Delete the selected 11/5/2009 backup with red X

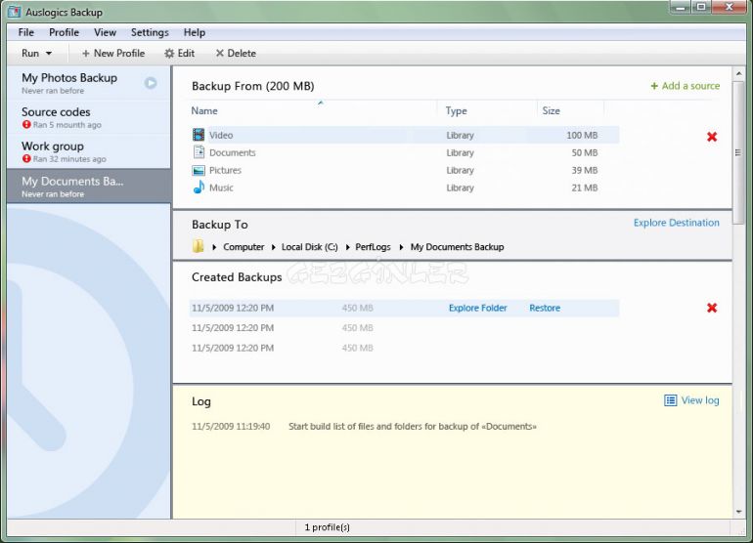[x=712, y=308]
